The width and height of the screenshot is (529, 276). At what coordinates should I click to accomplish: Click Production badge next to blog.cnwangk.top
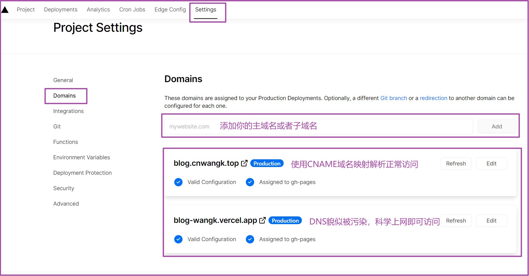coord(267,164)
